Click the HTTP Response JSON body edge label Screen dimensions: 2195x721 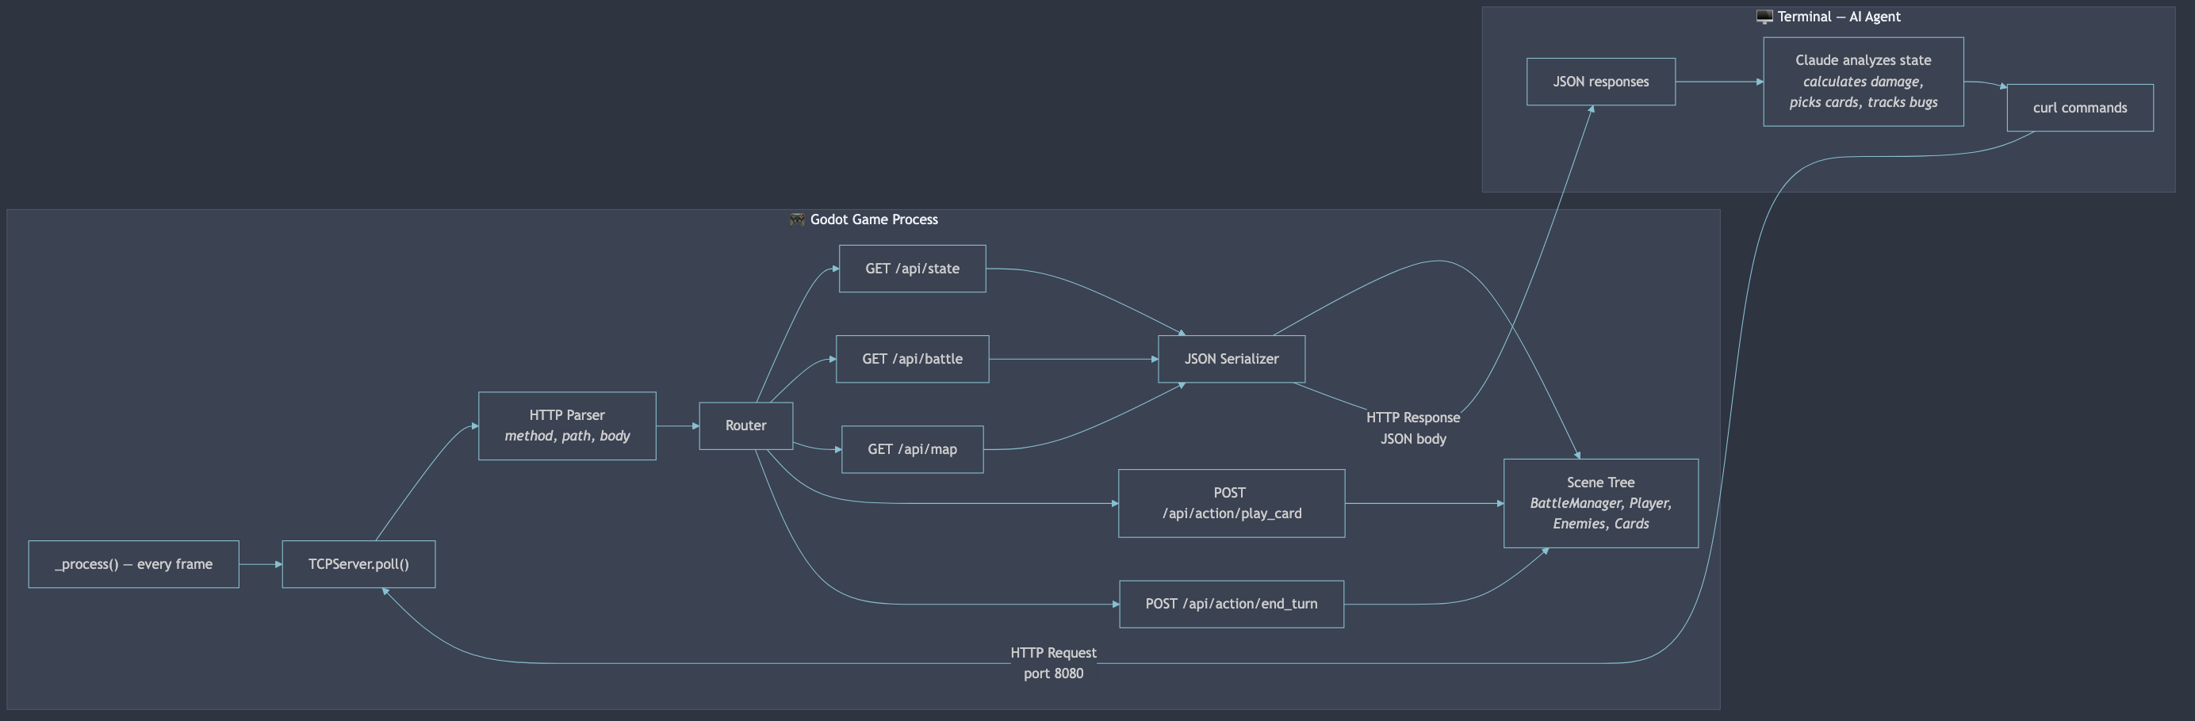point(1413,427)
